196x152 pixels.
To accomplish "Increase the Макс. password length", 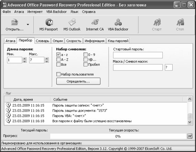I will coord(47,59).
